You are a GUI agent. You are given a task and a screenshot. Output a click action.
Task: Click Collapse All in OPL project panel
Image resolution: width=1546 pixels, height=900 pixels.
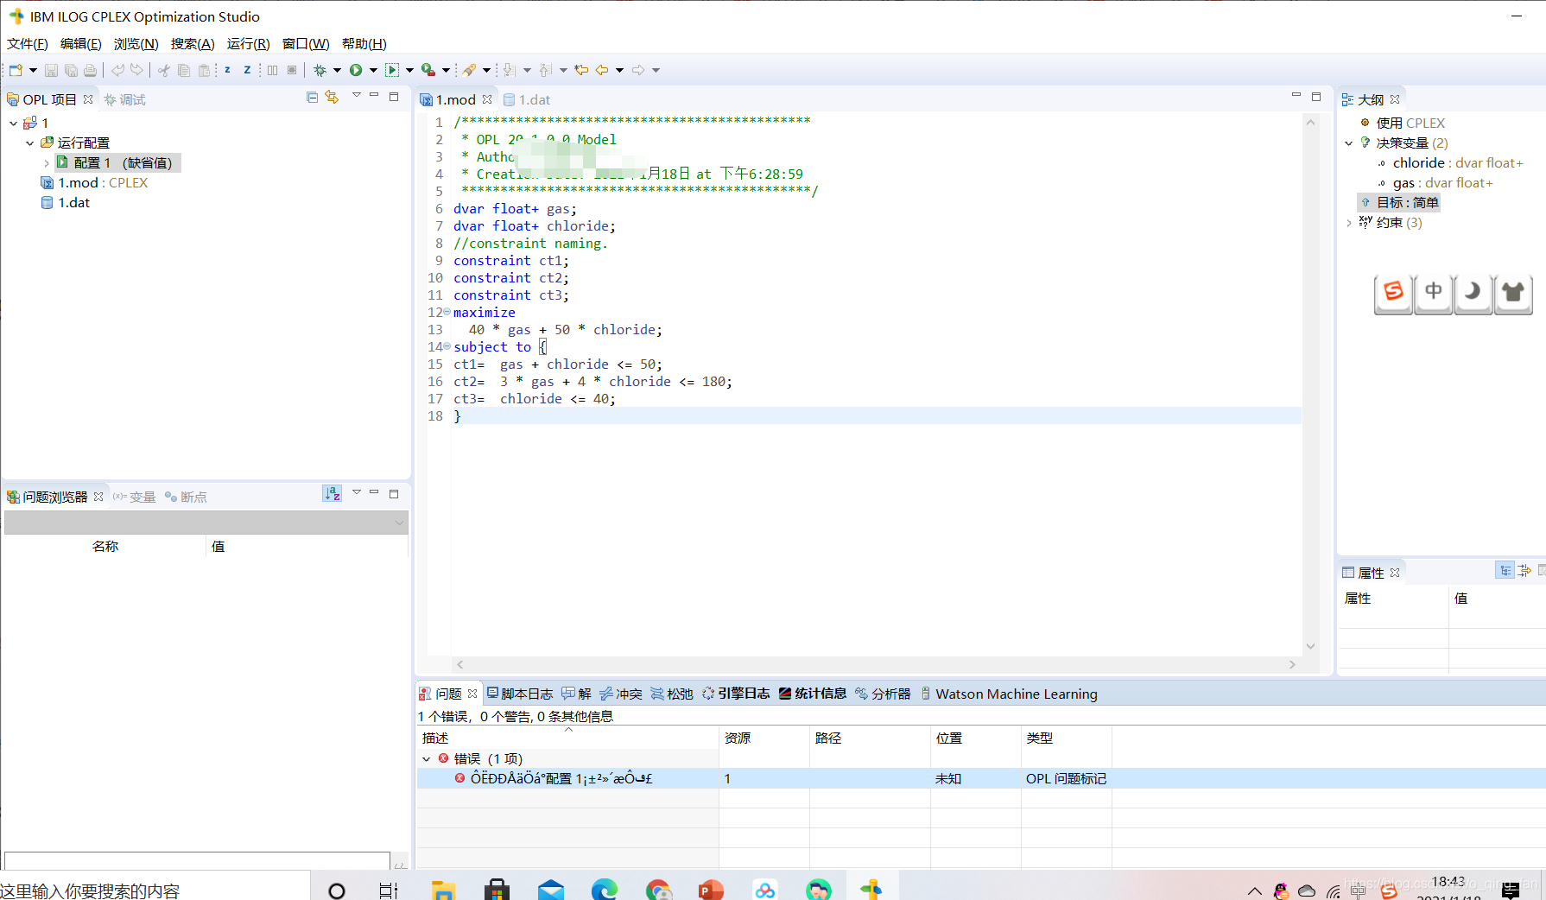tap(313, 98)
